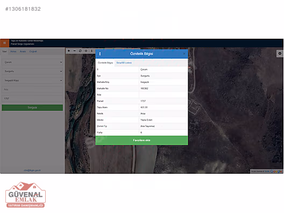
Task: Click the Parsel Sorgu Uygulaması title text
Action: 23,44
